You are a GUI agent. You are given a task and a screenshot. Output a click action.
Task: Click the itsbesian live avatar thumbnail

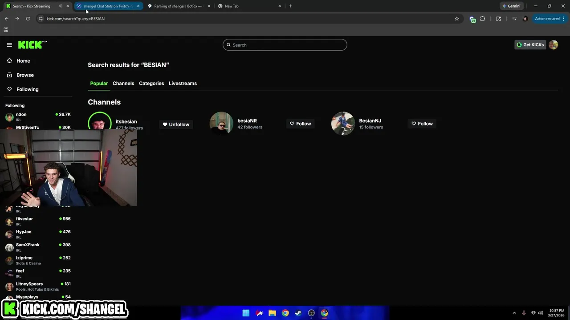tap(100, 121)
